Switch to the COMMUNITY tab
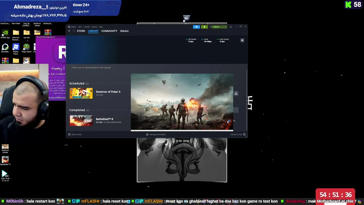The height and width of the screenshot is (205, 364). click(x=109, y=31)
